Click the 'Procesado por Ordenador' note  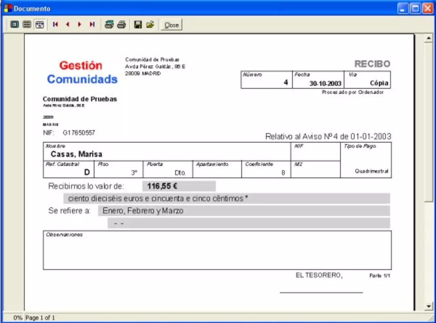coord(353,92)
